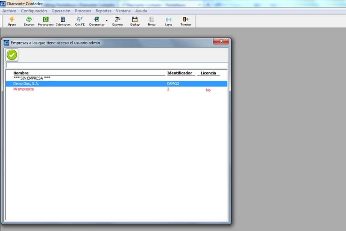The width and height of the screenshot is (346, 231).
Task: Click the Nombre column header
Action: [x=21, y=73]
